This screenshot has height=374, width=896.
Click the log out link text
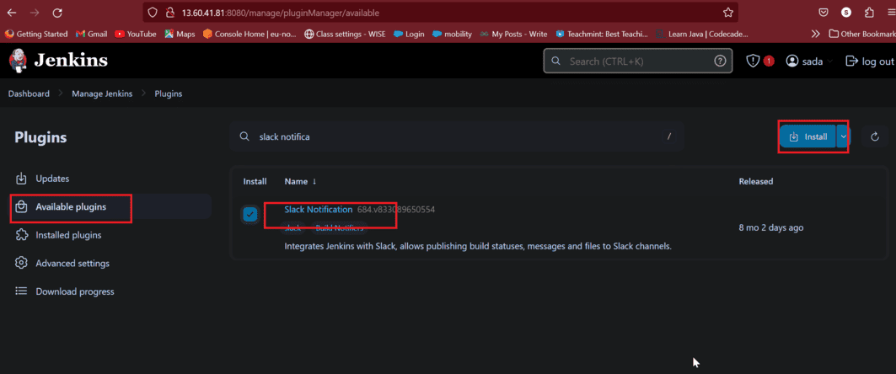pos(877,61)
